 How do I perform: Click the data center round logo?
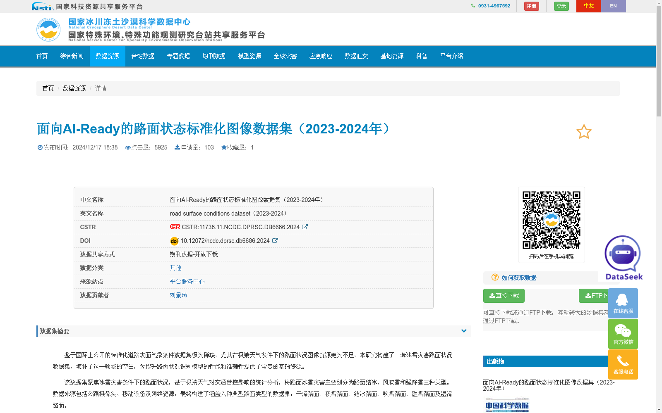[48, 30]
